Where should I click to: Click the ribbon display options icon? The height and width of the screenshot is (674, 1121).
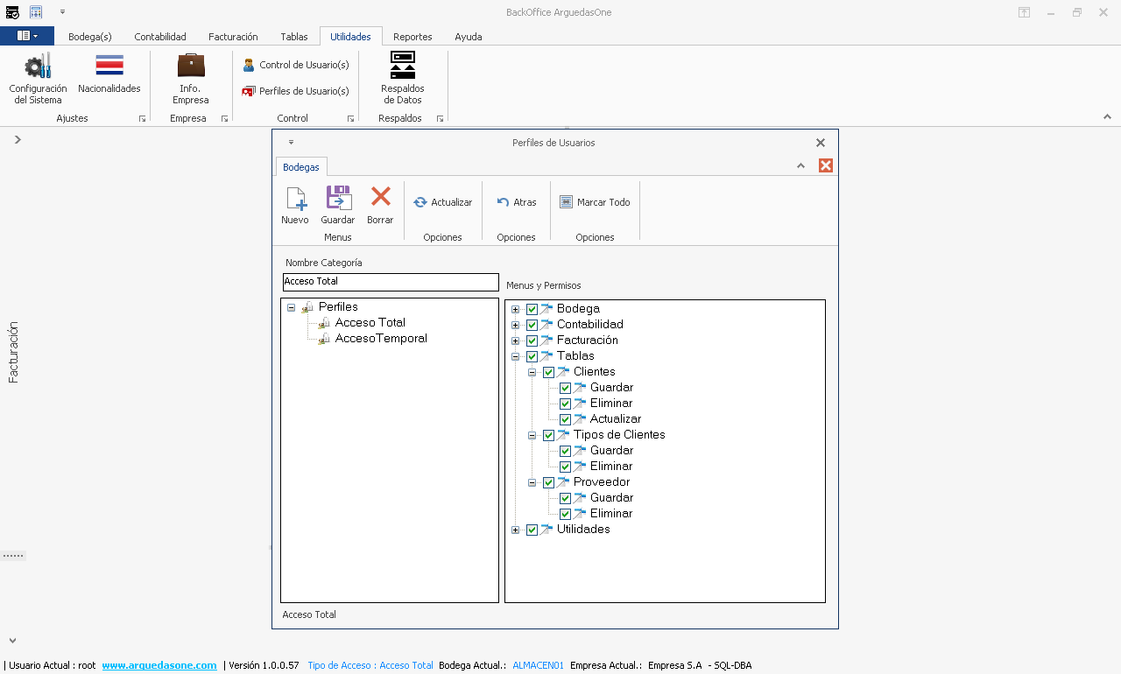click(x=1024, y=12)
